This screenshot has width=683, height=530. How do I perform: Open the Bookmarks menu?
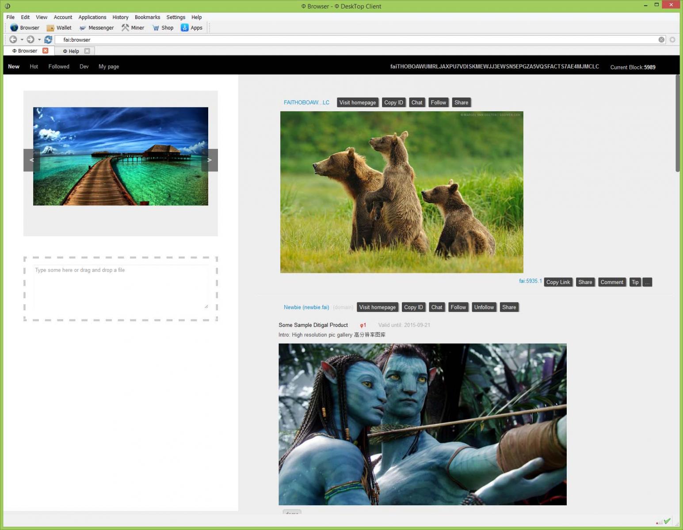tap(147, 17)
